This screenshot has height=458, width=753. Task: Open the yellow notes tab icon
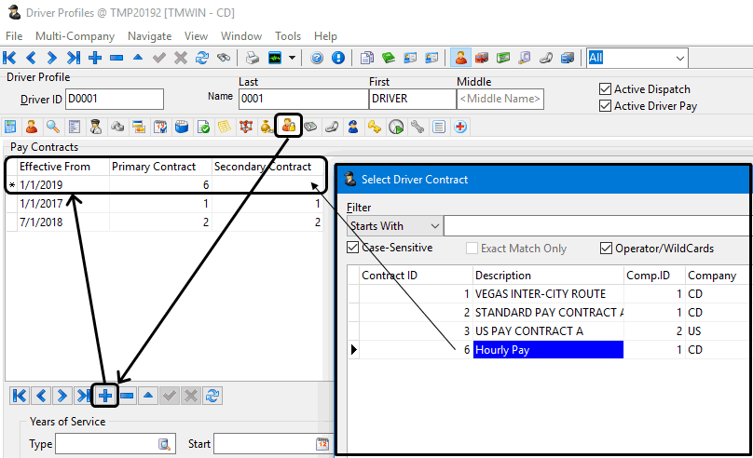click(x=225, y=127)
